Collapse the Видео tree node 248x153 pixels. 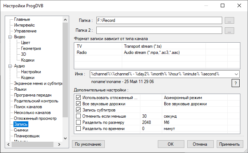pyautogui.click(x=10, y=37)
